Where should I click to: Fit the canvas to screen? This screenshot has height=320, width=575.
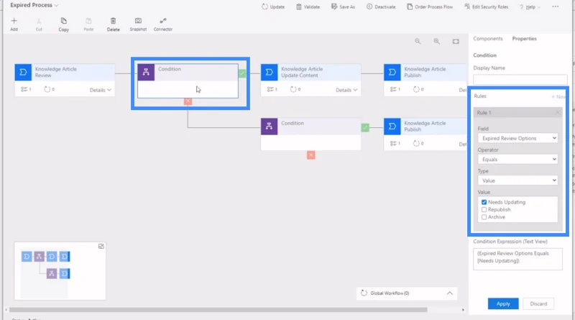click(x=456, y=42)
